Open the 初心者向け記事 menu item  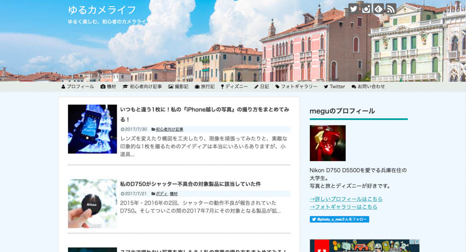143,87
